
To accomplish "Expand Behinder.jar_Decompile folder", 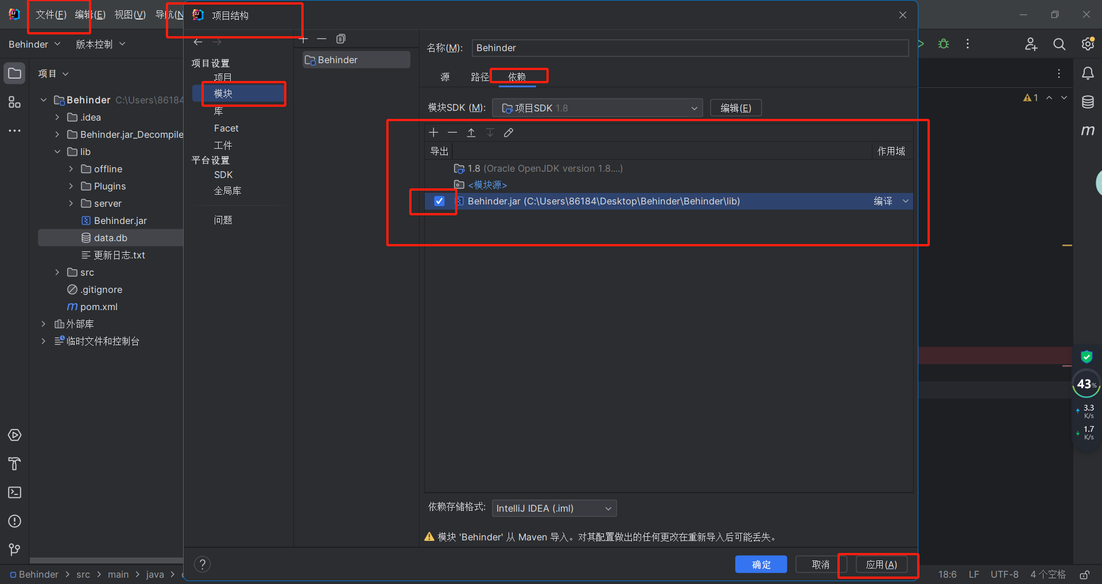I will (57, 134).
